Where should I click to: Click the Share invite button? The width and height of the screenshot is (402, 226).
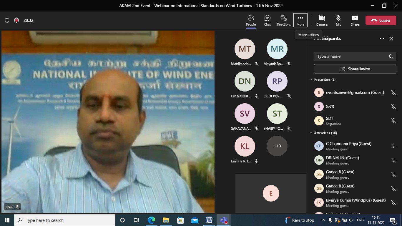click(x=355, y=69)
